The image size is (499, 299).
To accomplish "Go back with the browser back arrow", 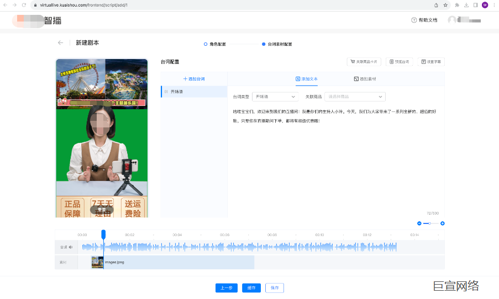I will click(x=5, y=5).
